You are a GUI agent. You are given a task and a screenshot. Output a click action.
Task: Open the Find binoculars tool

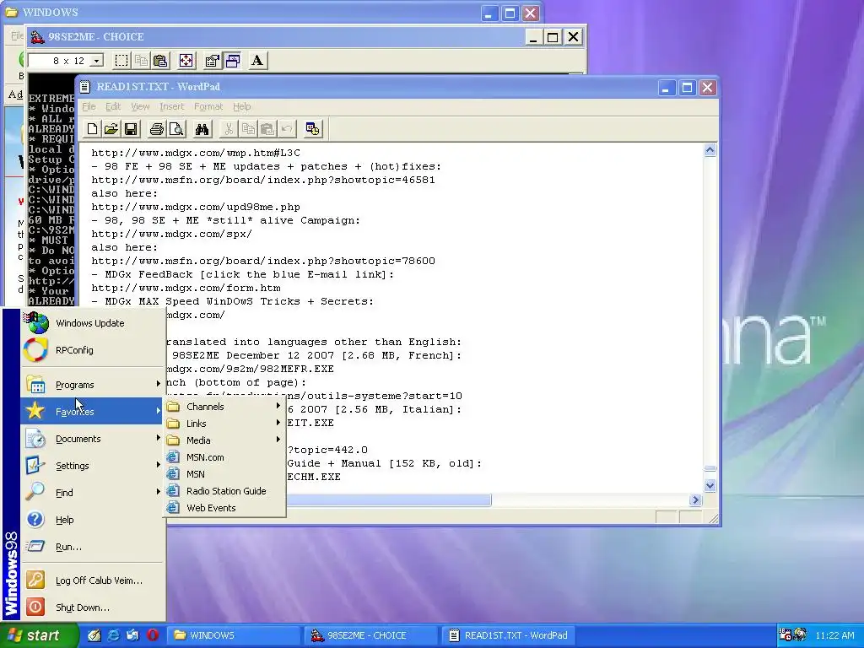tap(202, 129)
